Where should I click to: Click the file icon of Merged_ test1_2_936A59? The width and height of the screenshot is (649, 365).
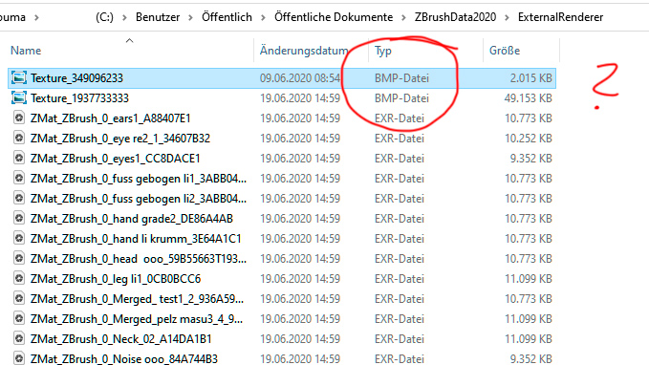click(19, 299)
